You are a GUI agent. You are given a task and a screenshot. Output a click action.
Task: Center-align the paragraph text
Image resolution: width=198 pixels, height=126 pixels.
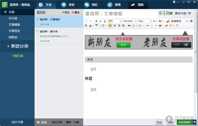115,26
